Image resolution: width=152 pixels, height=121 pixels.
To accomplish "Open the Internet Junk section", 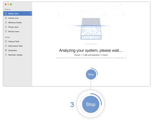I will click(x=18, y=18).
